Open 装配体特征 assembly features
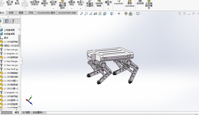The image size is (199, 115). click(x=72, y=3)
